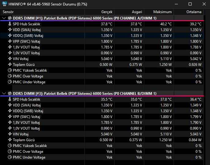The height and width of the screenshot is (165, 210).
Task: Click the memory chip icon of DIMM [#3]
Action: coord(10,93)
